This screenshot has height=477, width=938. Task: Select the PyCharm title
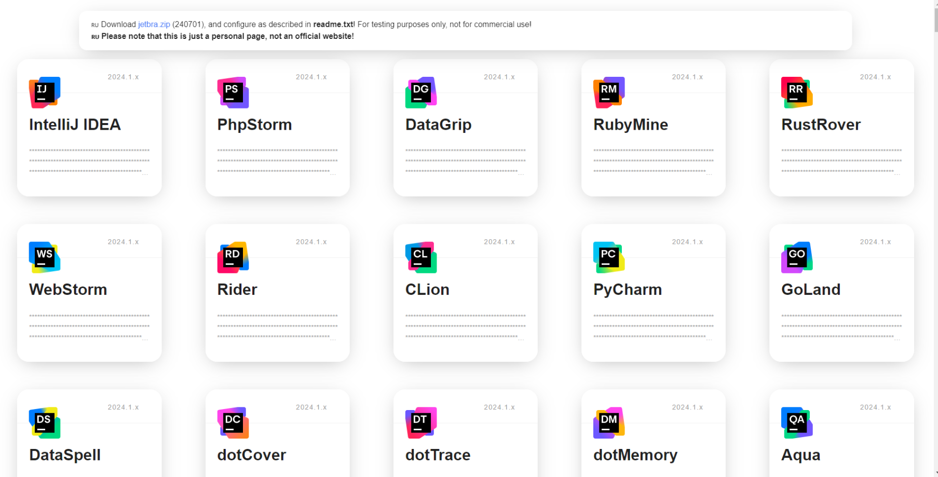(628, 290)
